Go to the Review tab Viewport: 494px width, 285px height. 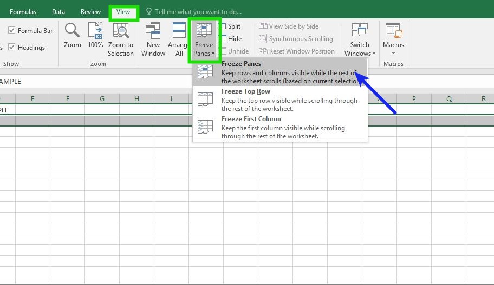click(90, 12)
